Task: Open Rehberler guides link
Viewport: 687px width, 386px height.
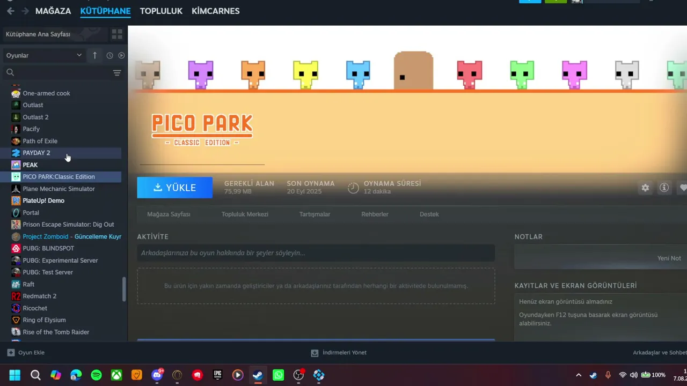Action: 375,214
